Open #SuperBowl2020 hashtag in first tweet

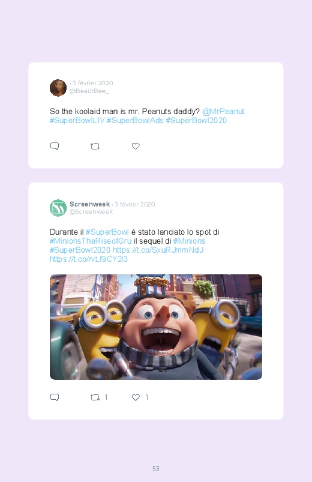(x=196, y=121)
